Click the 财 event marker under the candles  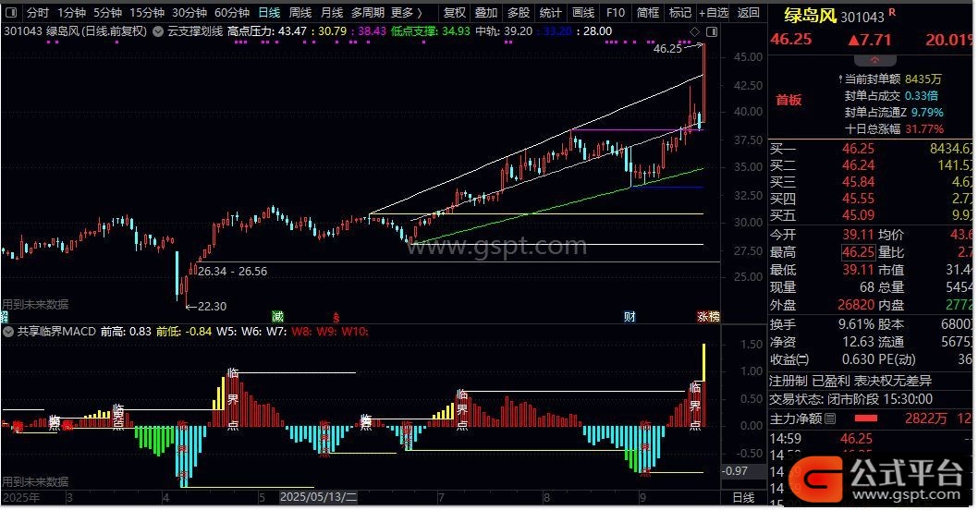click(630, 317)
